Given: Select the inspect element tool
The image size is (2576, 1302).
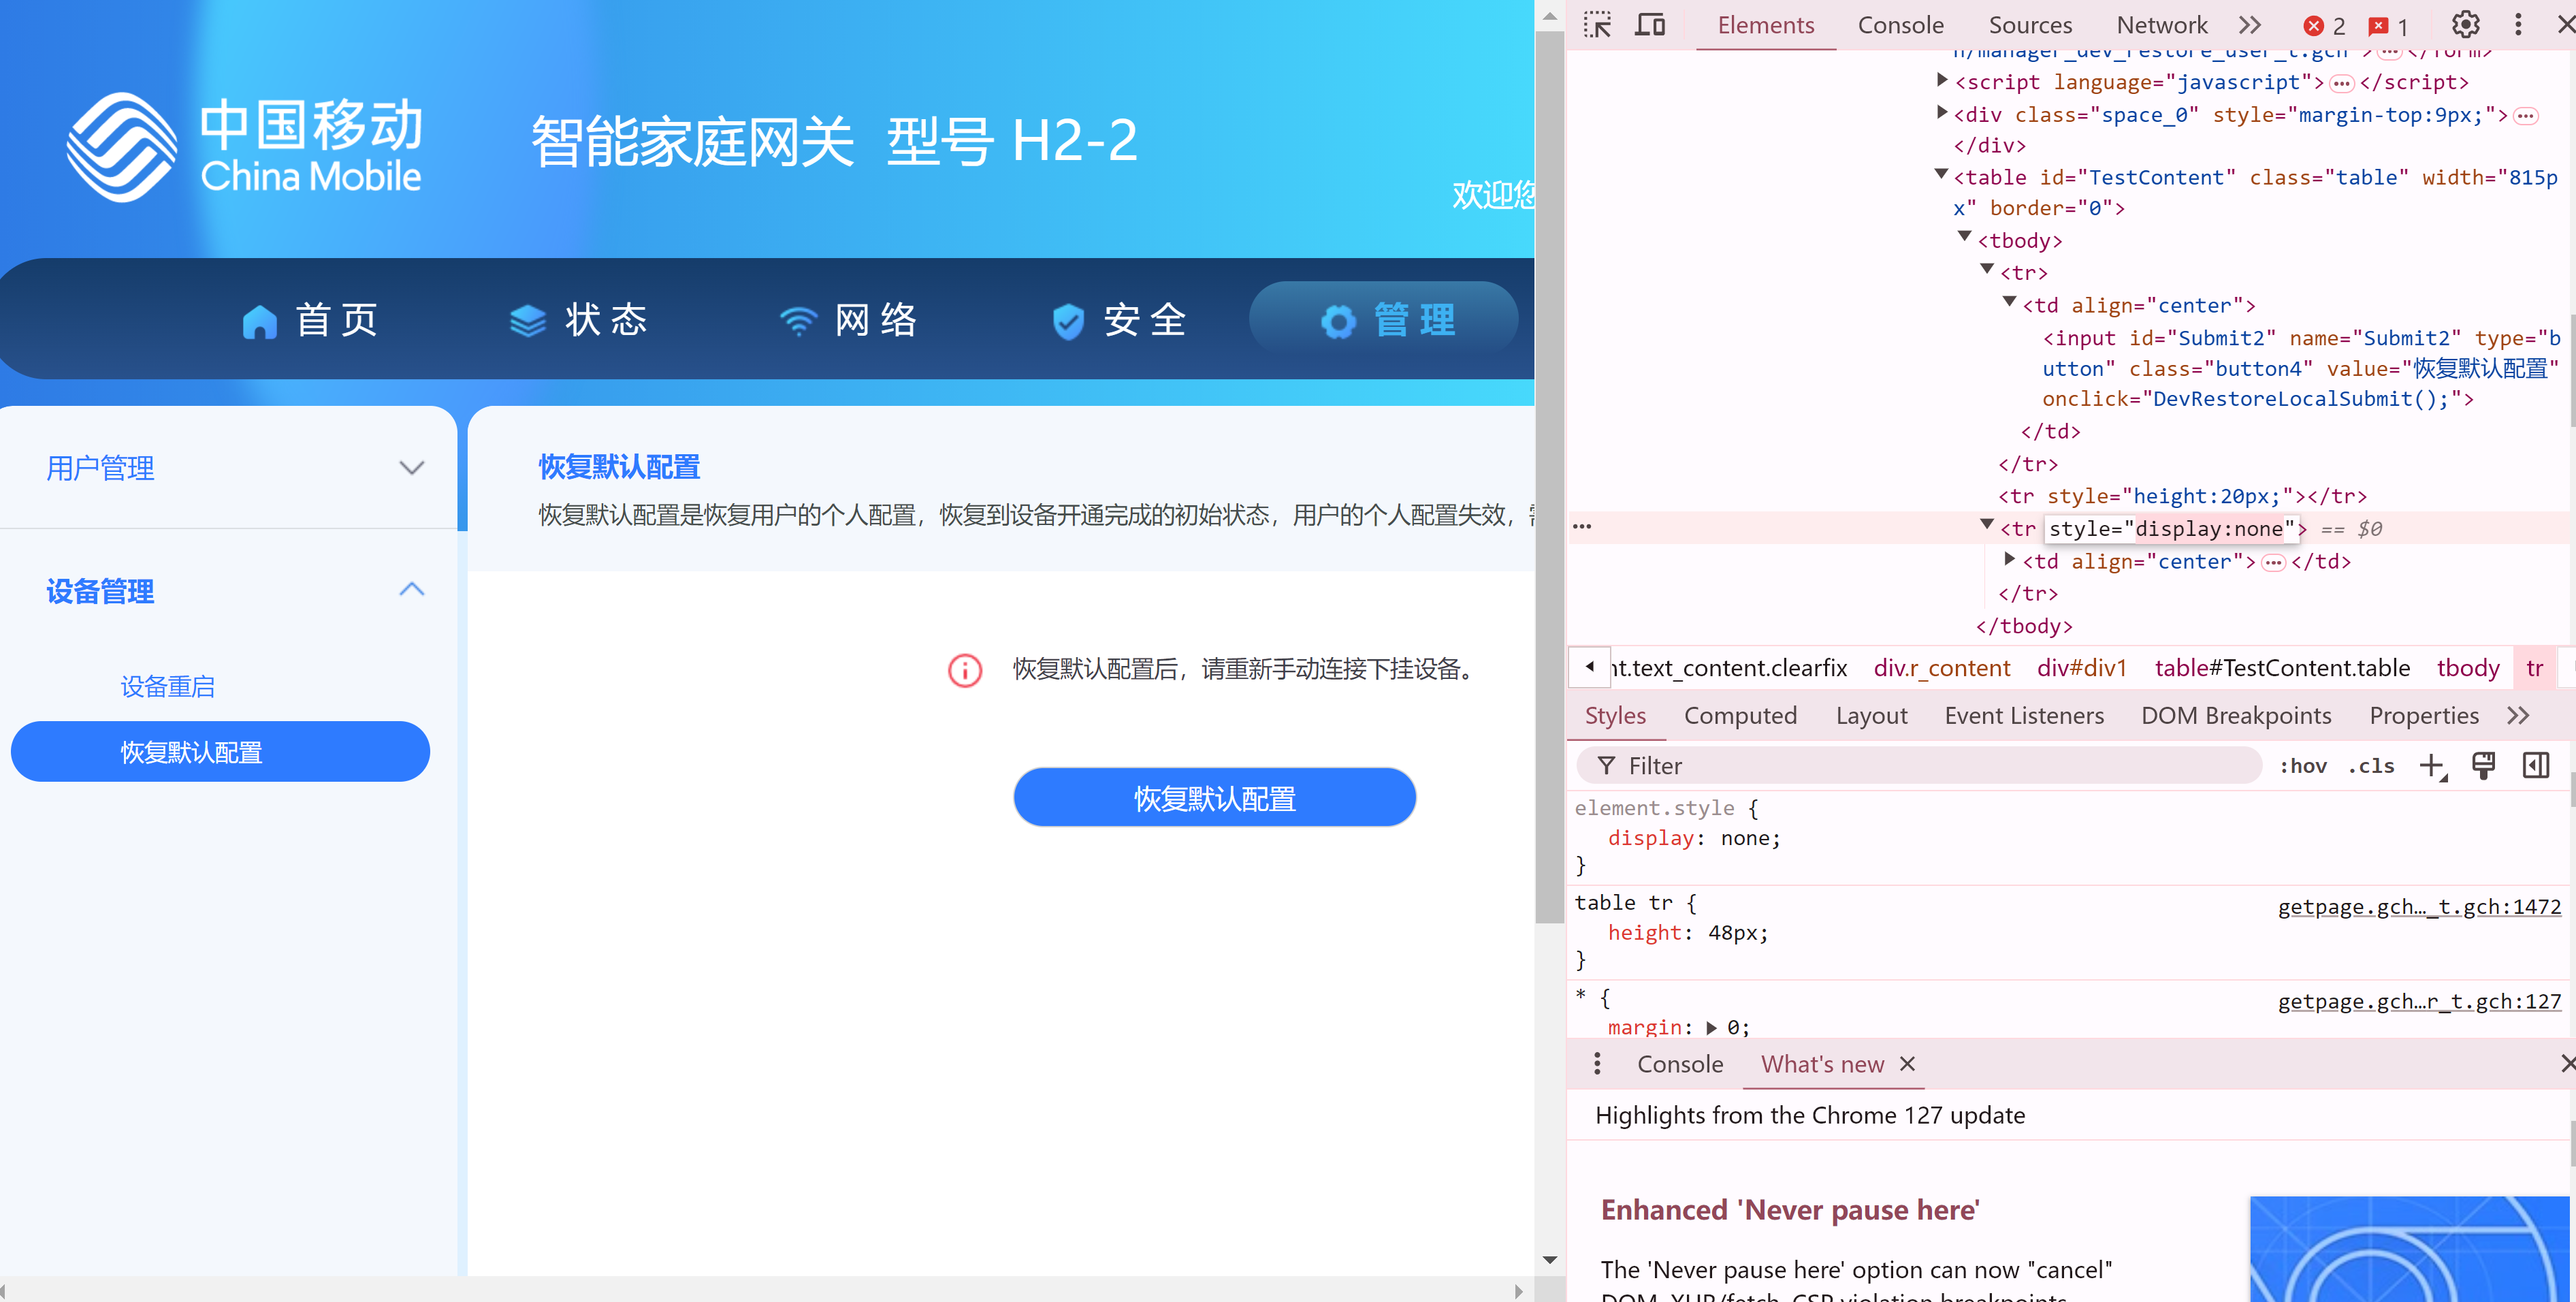Looking at the screenshot, I should (1597, 25).
